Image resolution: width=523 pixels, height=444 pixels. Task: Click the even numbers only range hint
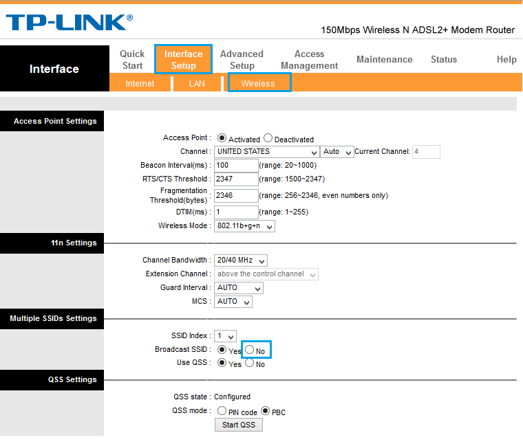point(323,195)
